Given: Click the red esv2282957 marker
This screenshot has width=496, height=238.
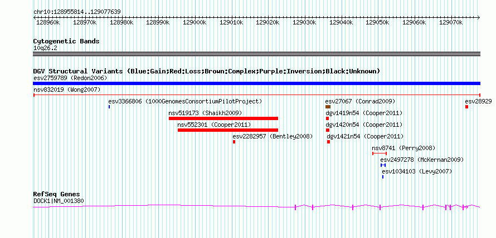Looking at the screenshot, I should coord(234,142).
